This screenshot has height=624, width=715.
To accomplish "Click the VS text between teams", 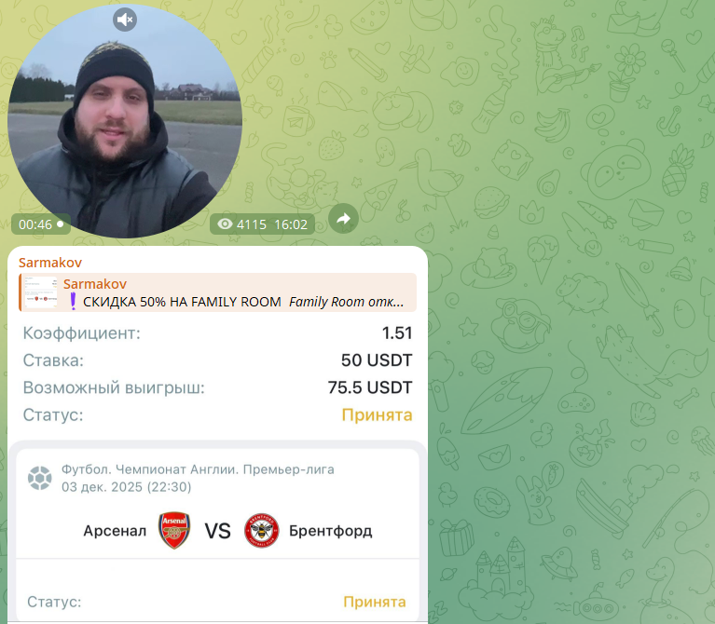I will coord(217,531).
